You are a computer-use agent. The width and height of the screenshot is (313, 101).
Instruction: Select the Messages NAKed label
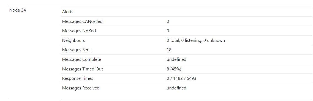79,31
